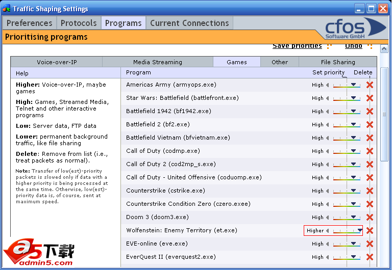This screenshot has width=392, height=270.
Task: Remove Wolfenstein: Enemy Territory from list
Action: [370, 231]
